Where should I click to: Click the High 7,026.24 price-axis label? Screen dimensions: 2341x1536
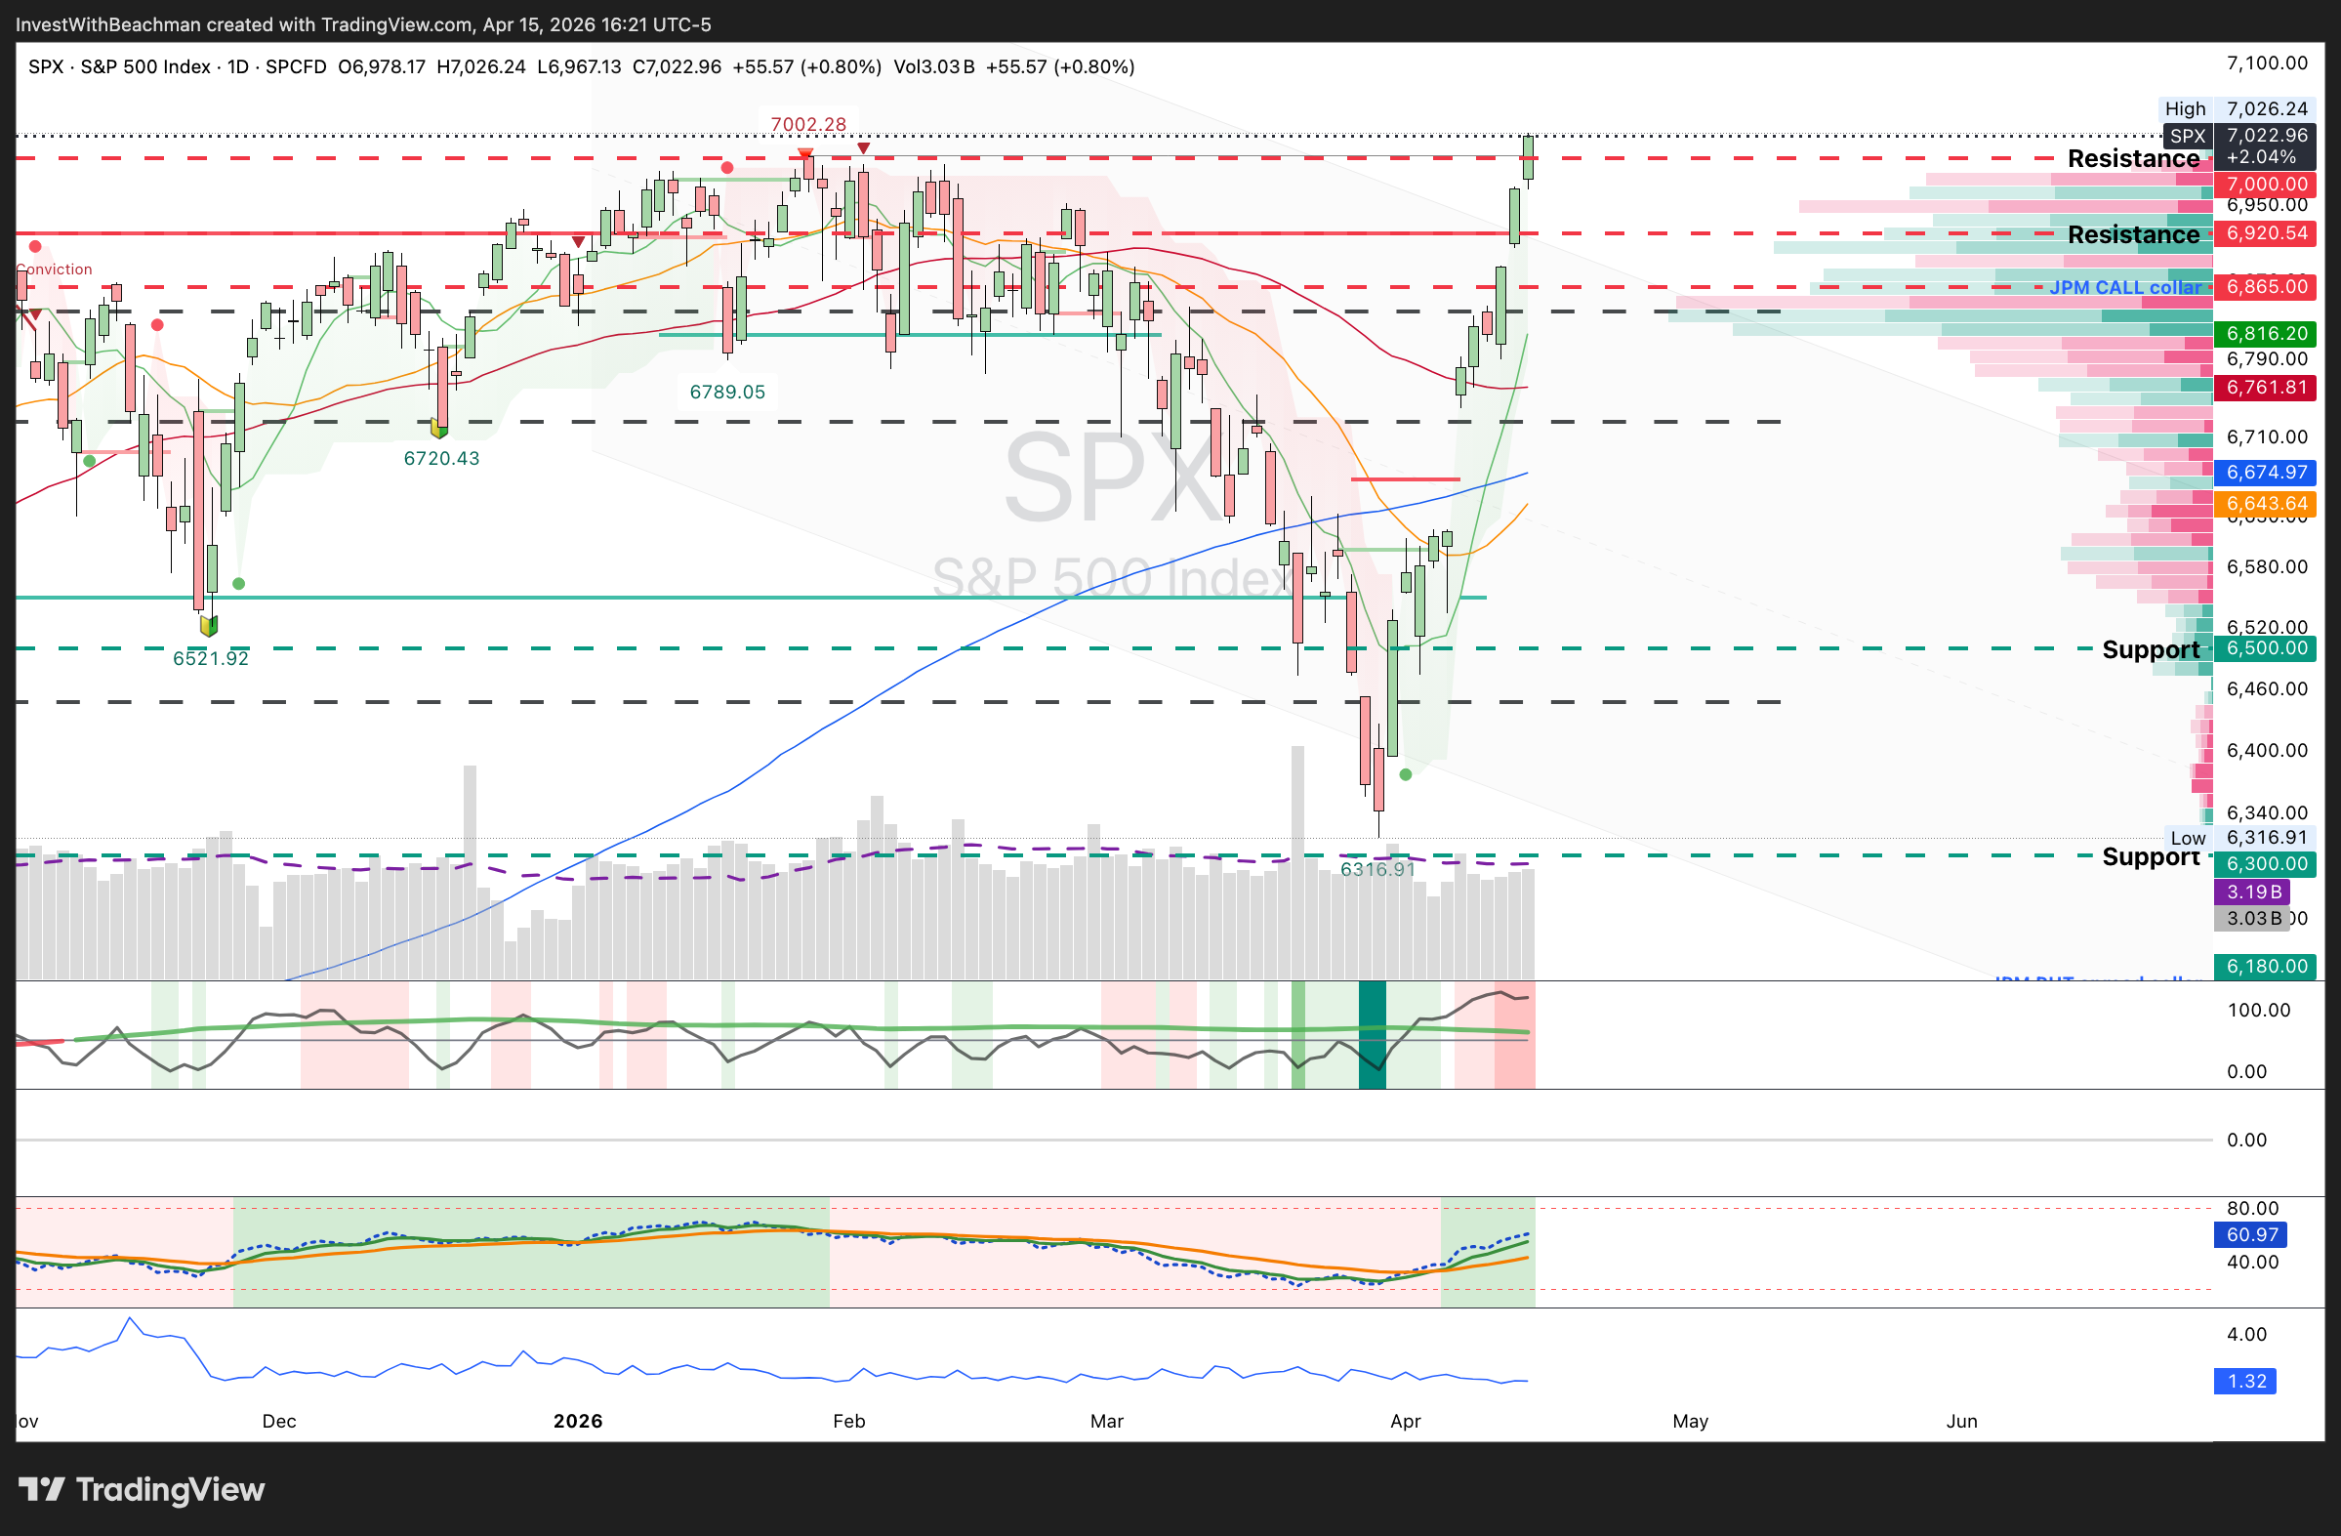tap(2236, 108)
